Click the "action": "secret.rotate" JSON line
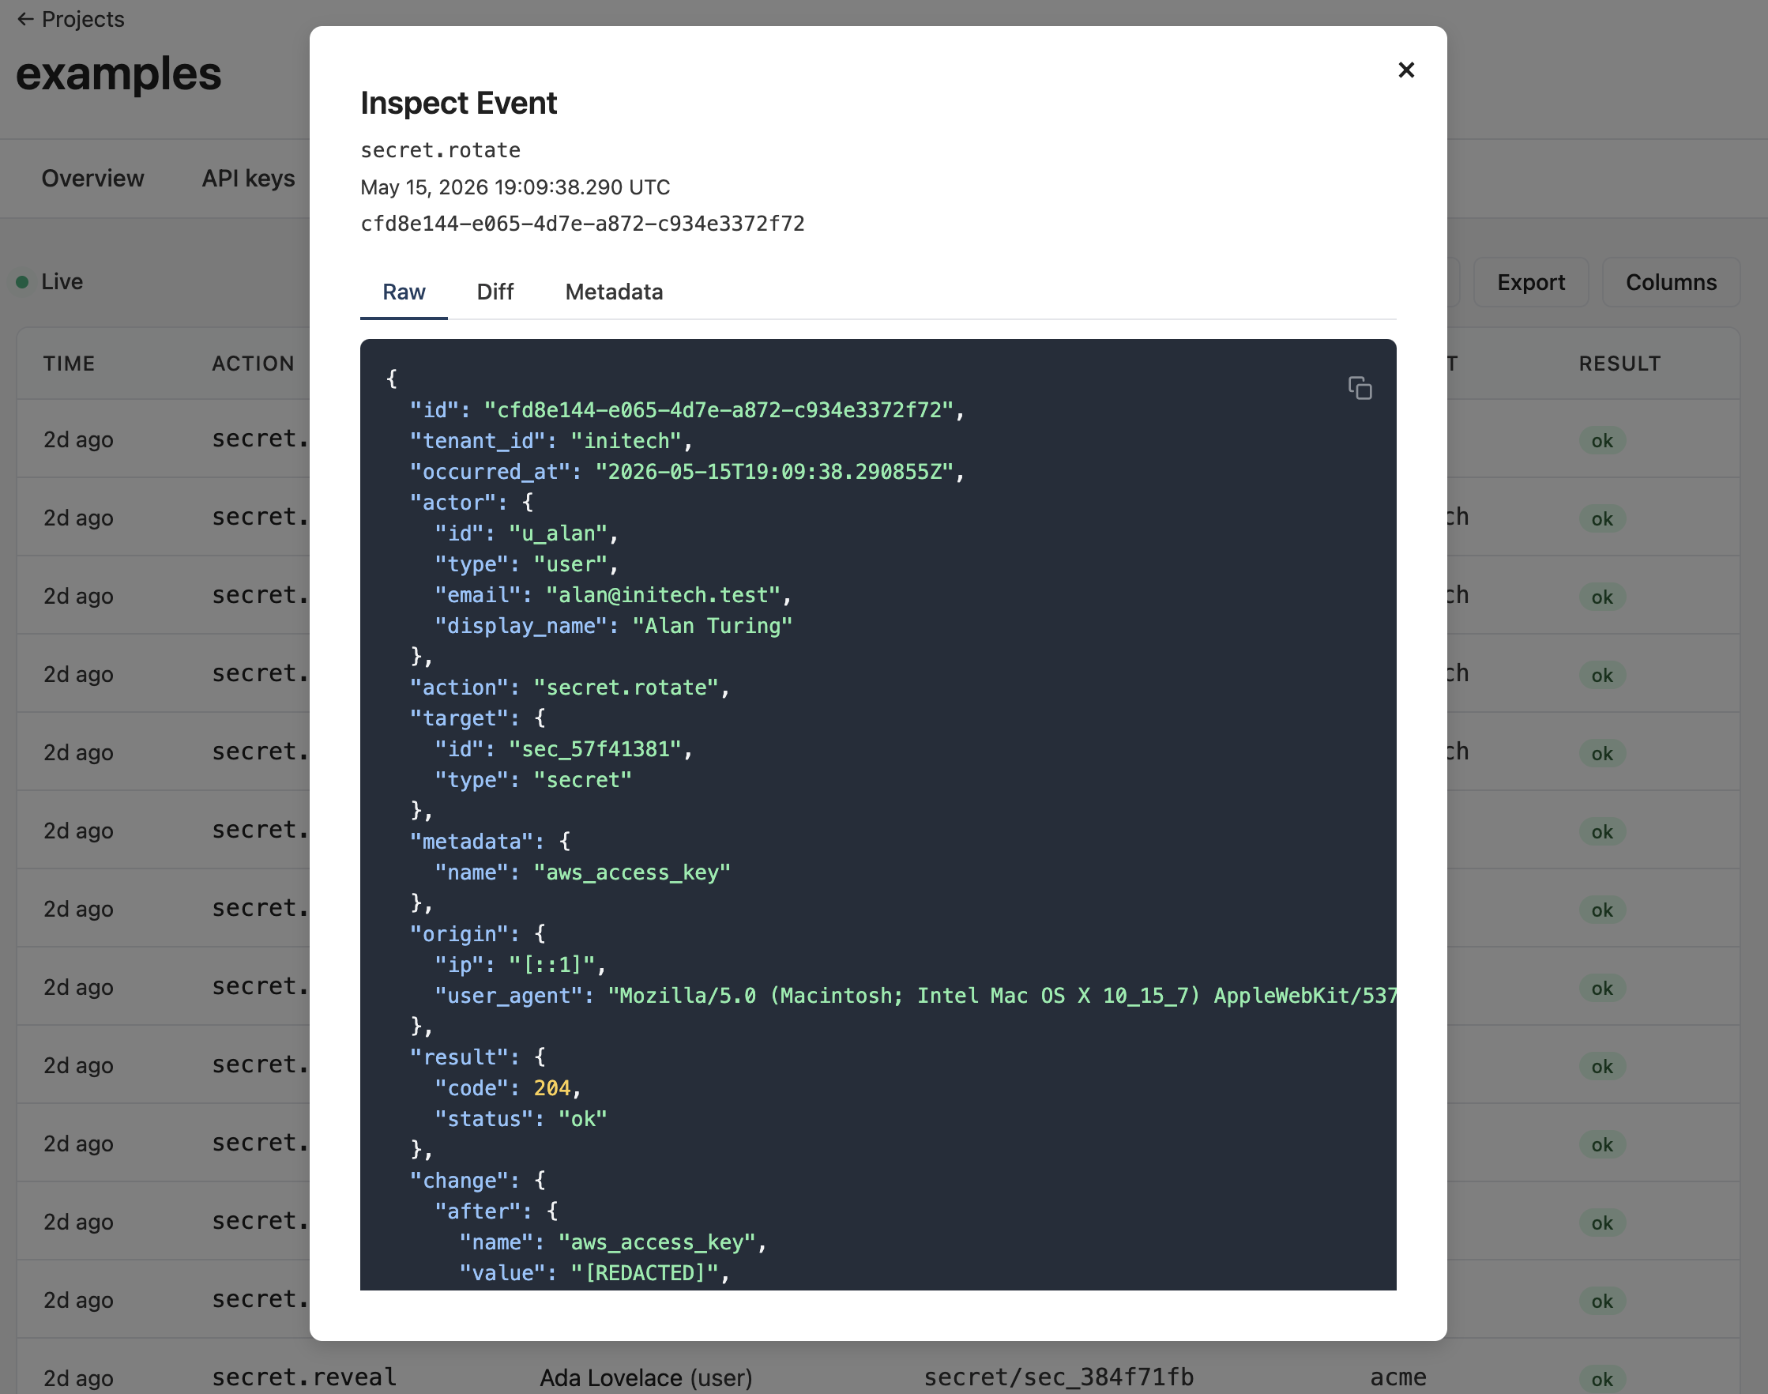 pos(570,688)
